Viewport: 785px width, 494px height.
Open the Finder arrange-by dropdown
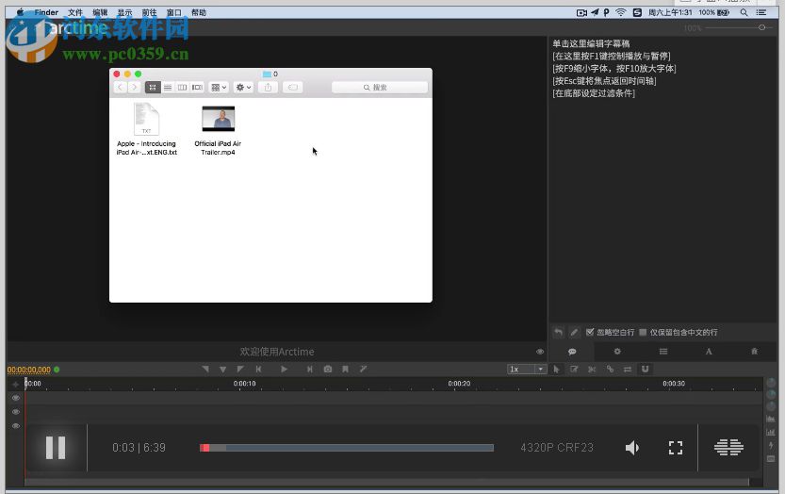tap(219, 87)
